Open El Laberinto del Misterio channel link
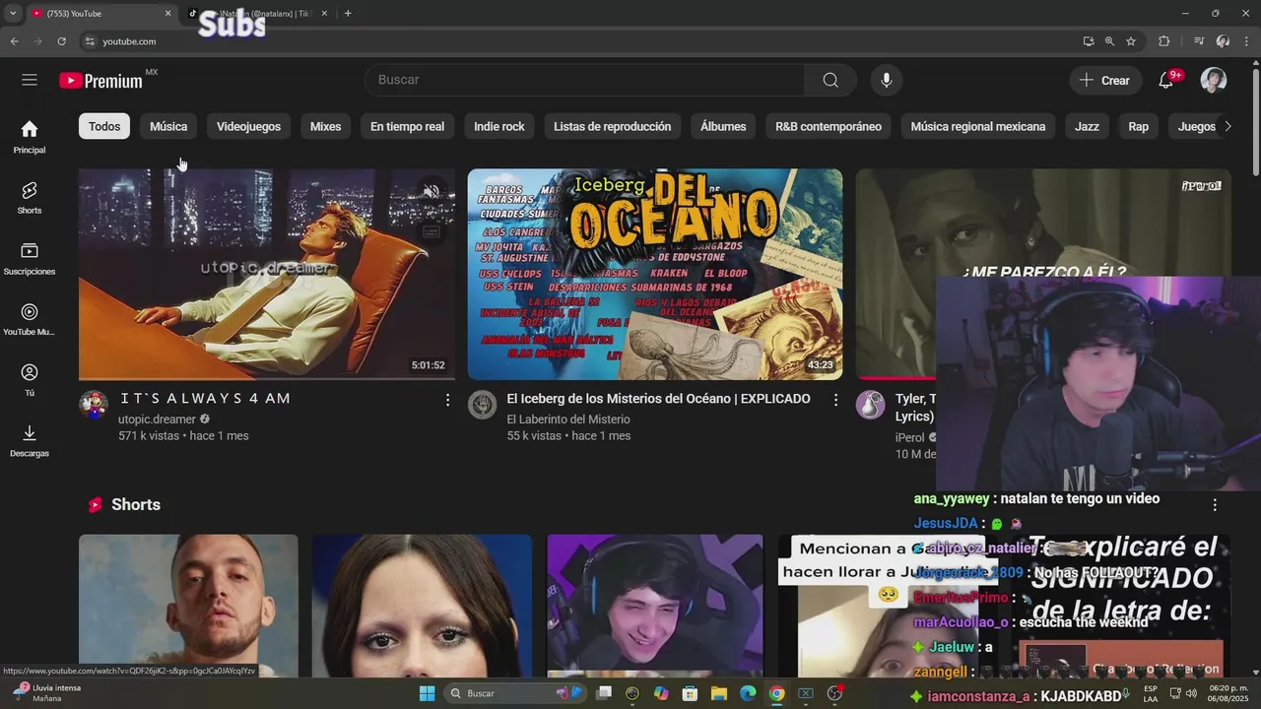The width and height of the screenshot is (1261, 709). (x=568, y=419)
